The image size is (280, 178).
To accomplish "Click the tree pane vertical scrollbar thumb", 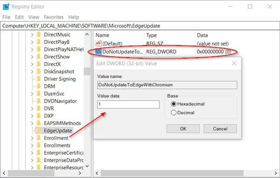I will point(87,72).
